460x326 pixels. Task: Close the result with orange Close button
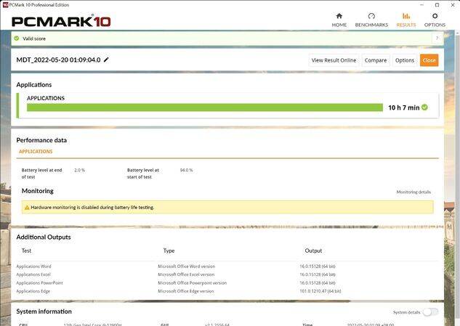point(429,60)
